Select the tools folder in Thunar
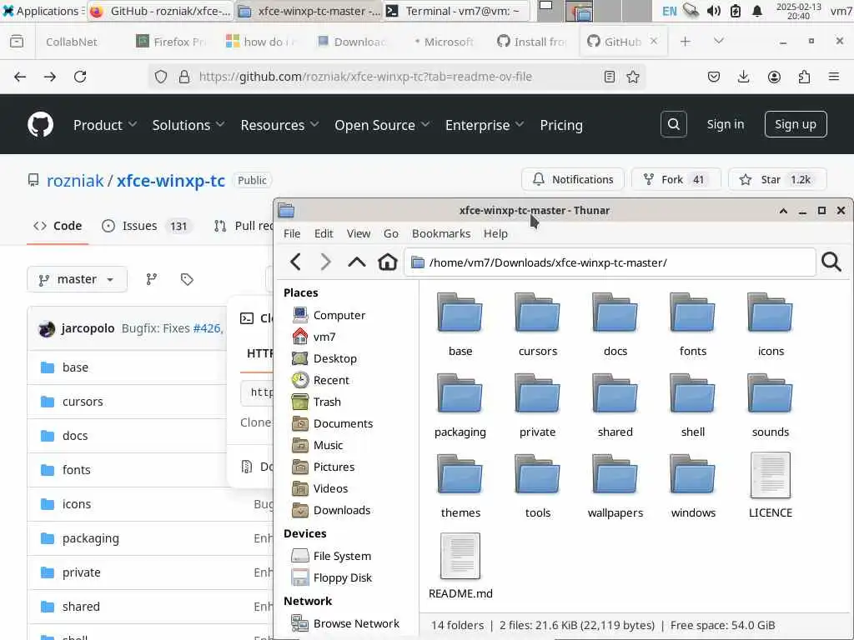This screenshot has width=854, height=640. click(538, 486)
